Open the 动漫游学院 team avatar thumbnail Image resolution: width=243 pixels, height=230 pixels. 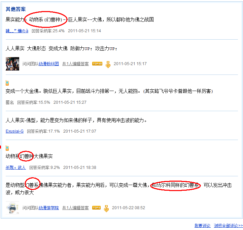pos(12,208)
